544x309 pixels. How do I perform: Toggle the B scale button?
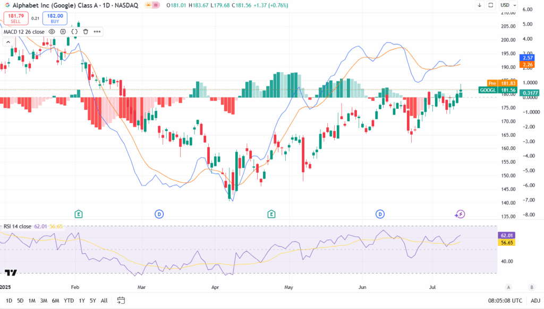point(531,287)
